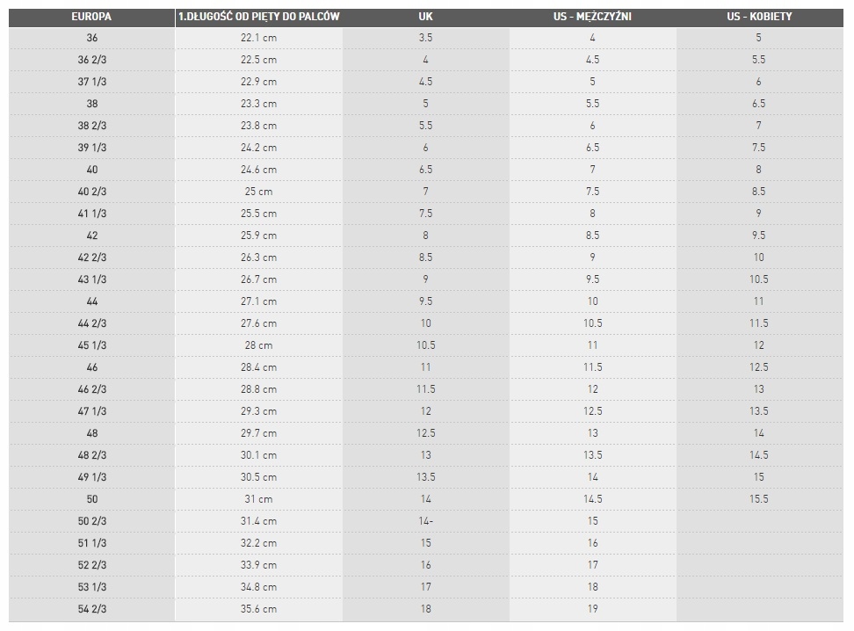Click the 27.1 cm length cell
This screenshot has height=631, width=854.
coord(258,301)
